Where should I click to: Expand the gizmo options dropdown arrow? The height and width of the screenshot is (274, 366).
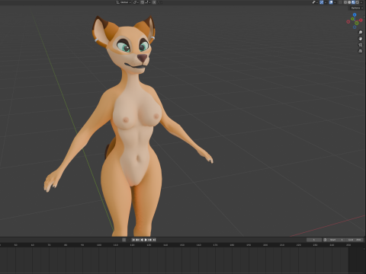pyautogui.click(x=326, y=2)
